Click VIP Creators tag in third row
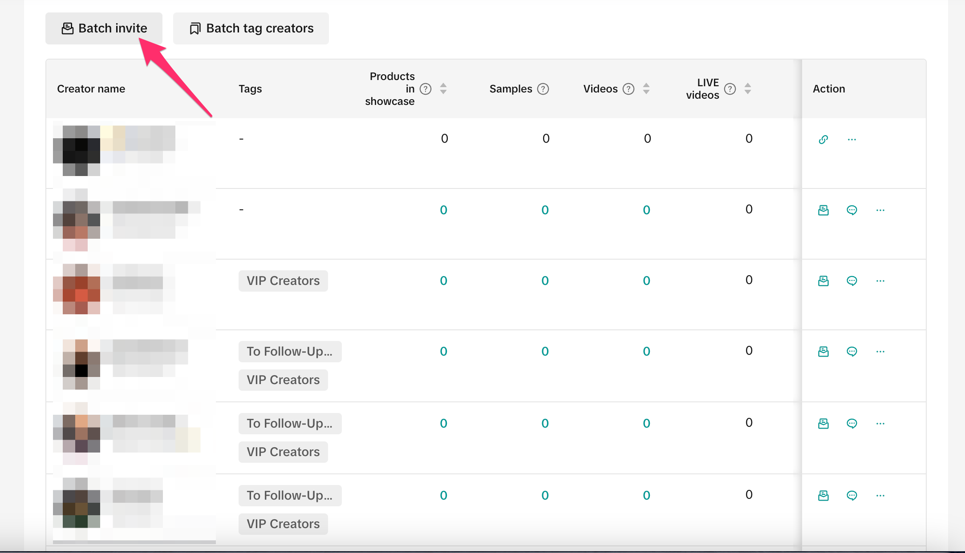The width and height of the screenshot is (965, 553). tap(283, 281)
